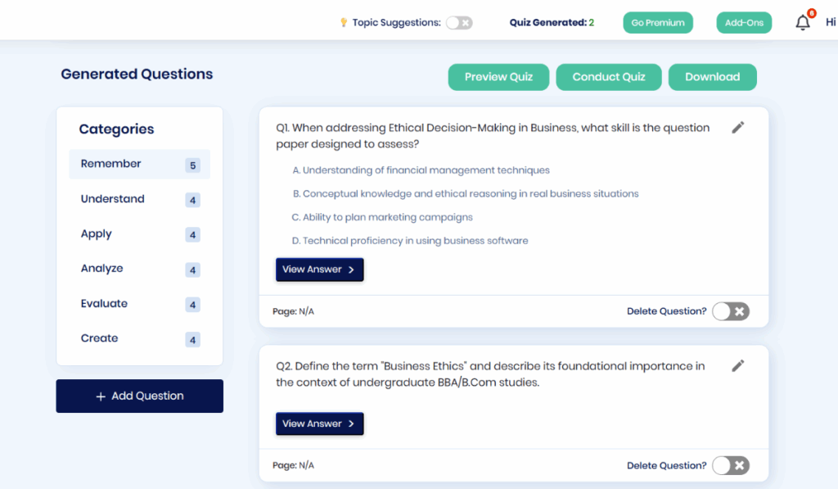
Task: Edit question Q1 with pencil icon
Action: [x=737, y=128]
